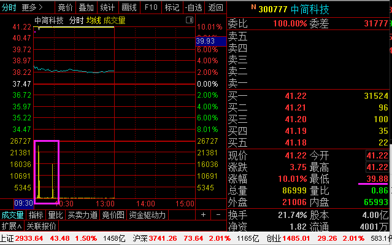Open the 画线 drawing tool
392x245 pixels.
point(129,7)
